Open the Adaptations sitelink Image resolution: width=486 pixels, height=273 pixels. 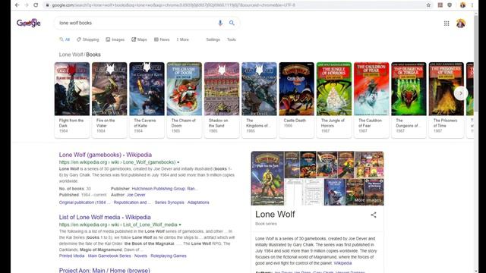[198, 202]
